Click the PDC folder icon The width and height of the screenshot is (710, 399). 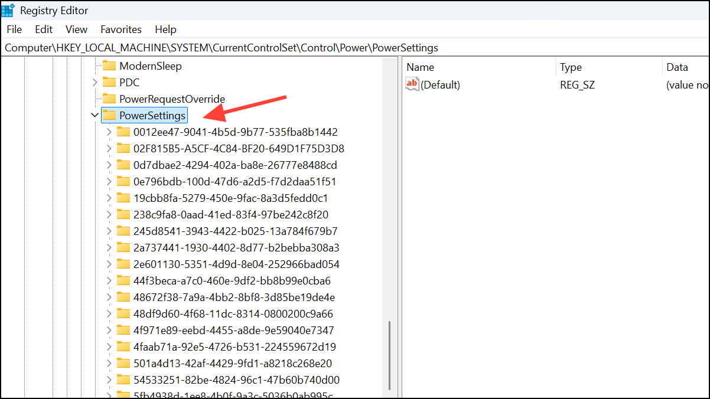pyautogui.click(x=109, y=82)
